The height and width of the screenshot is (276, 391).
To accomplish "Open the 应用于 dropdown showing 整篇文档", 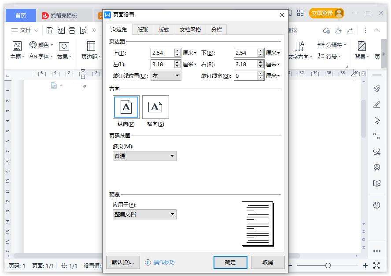I will 144,215.
